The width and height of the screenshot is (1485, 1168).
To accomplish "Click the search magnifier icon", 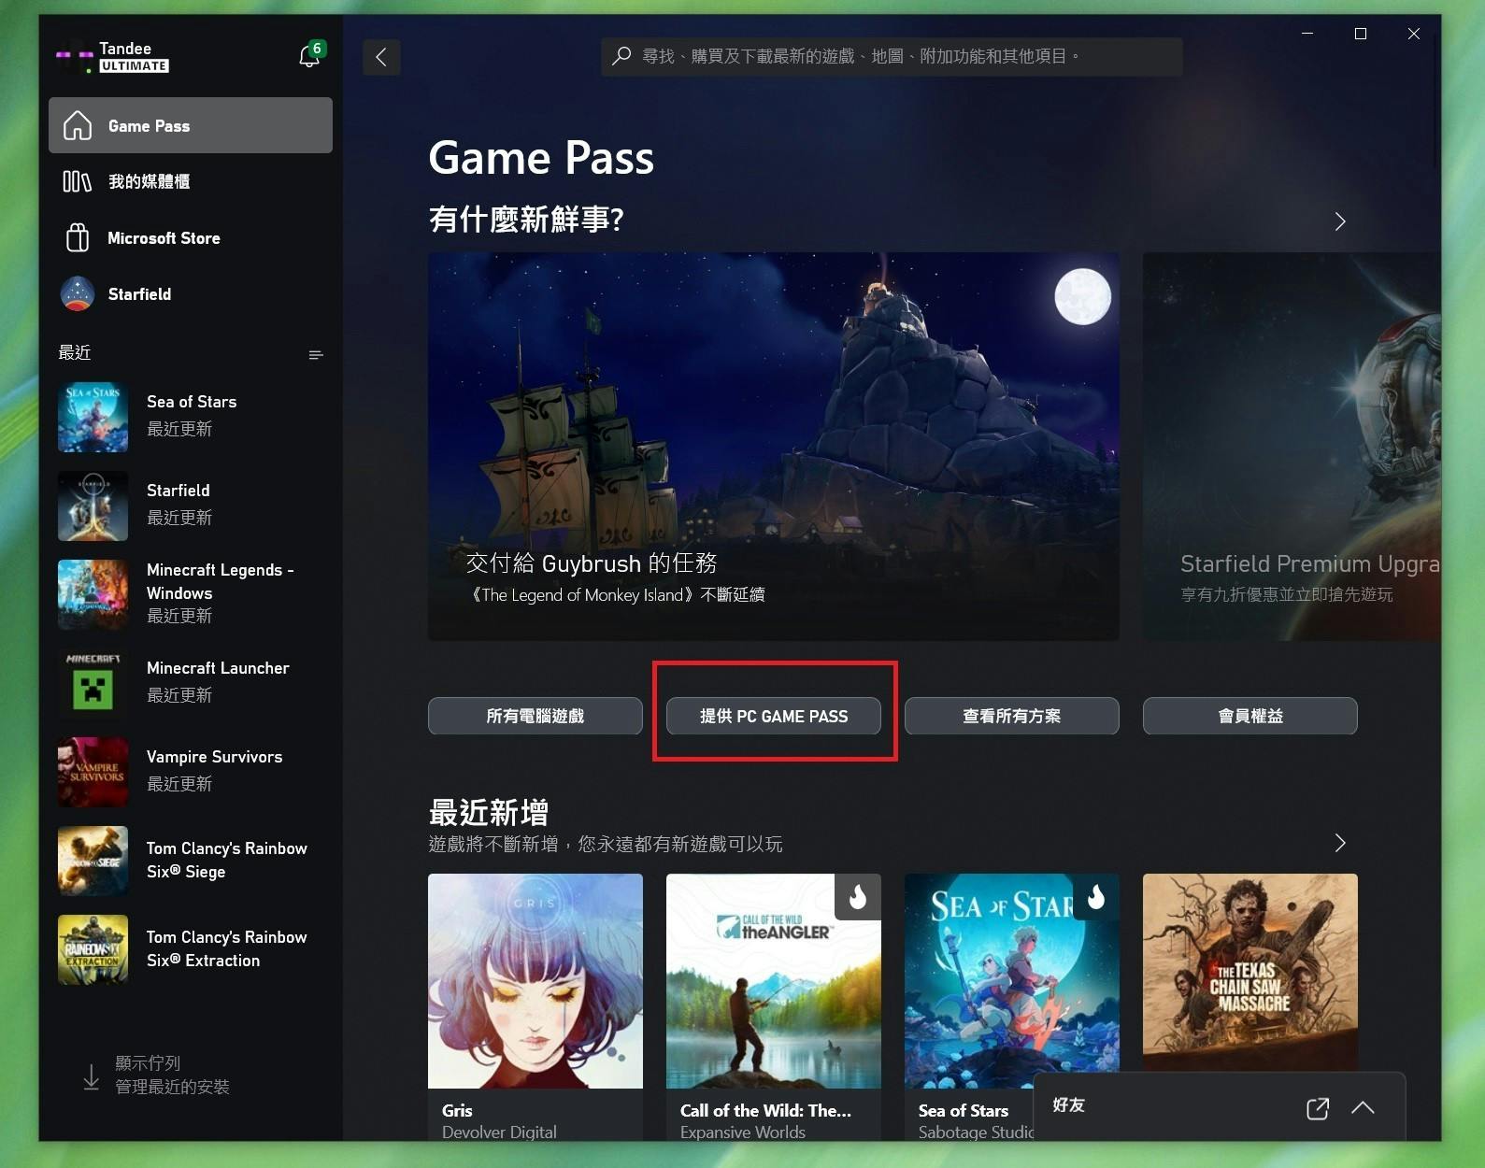I will (x=621, y=56).
